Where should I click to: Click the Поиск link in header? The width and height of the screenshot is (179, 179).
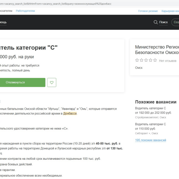pyautogui.click(x=163, y=22)
